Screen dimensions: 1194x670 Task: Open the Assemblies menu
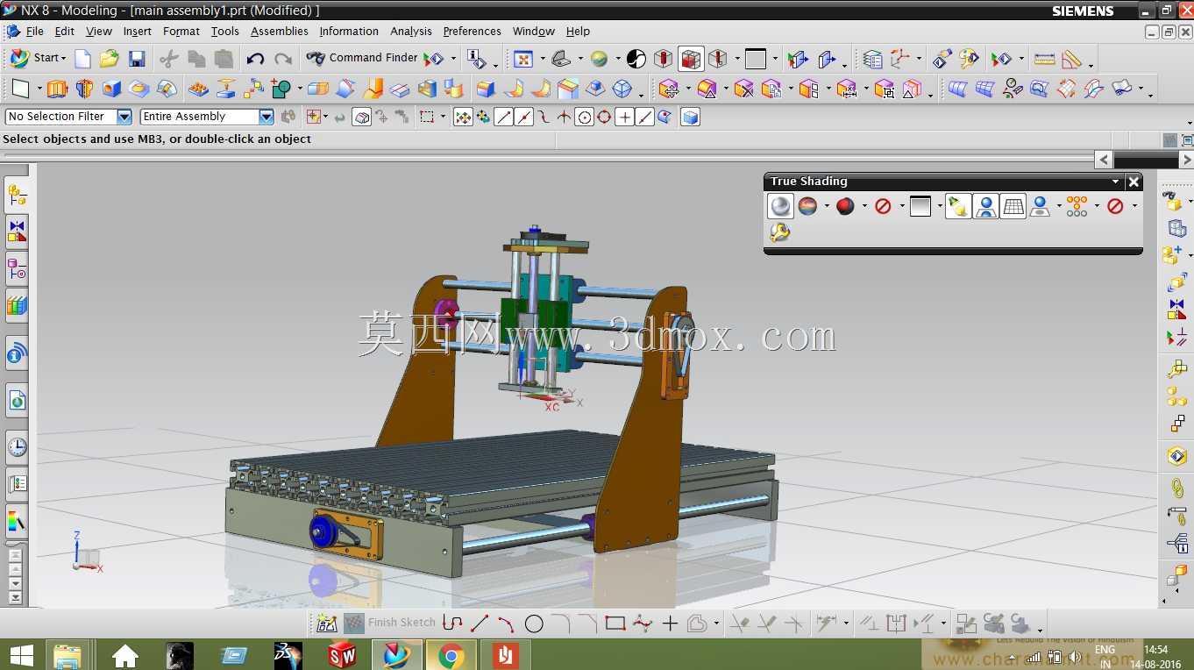tap(280, 31)
